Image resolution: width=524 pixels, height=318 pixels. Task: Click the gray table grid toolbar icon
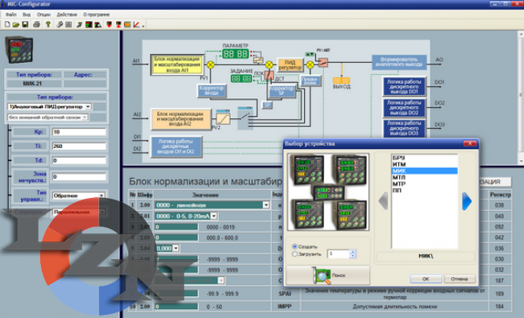pos(69,24)
